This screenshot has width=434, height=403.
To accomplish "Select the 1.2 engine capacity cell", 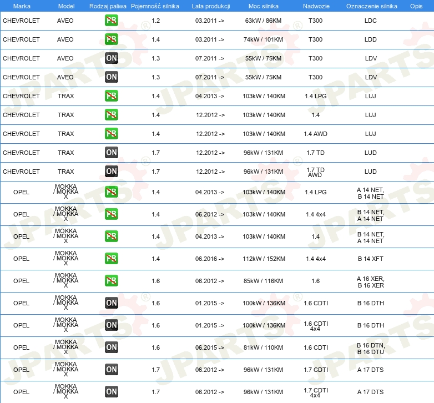I will coord(156,21).
